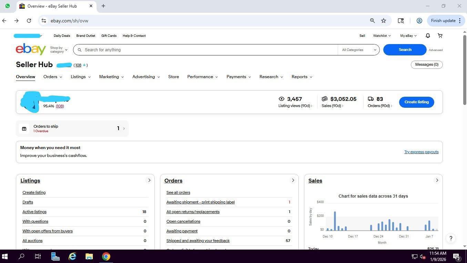Click the package icon on Orders to ship

pyautogui.click(x=24, y=128)
